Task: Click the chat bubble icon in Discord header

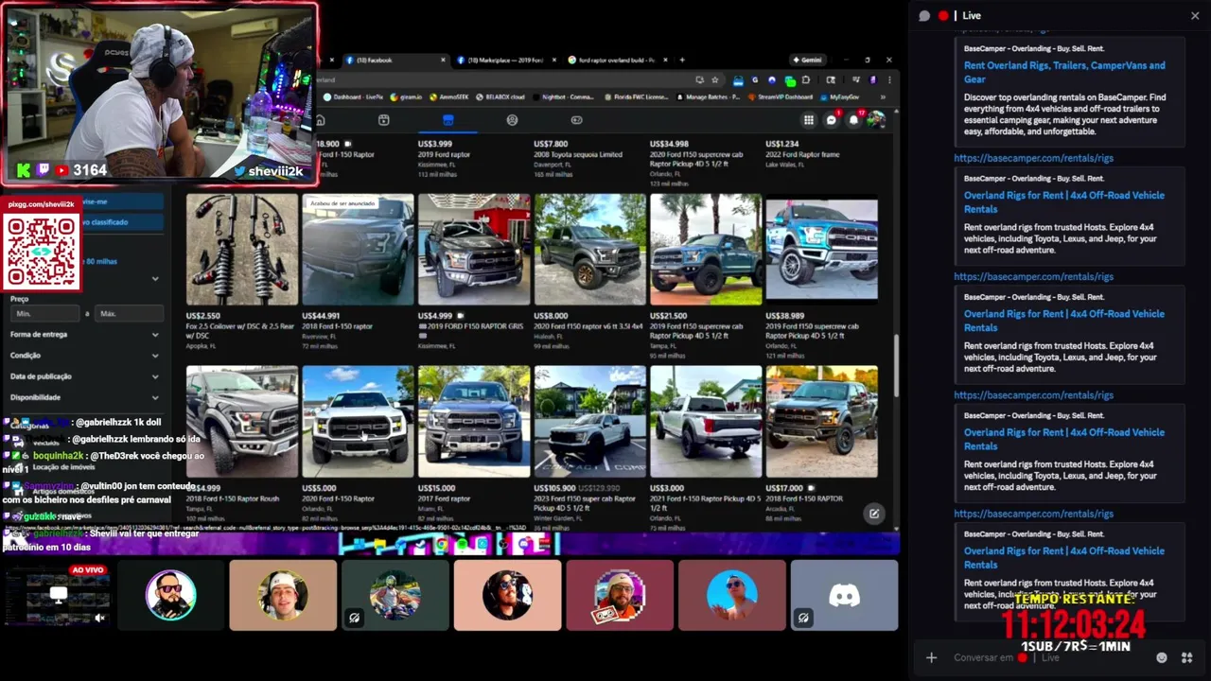Action: (924, 15)
